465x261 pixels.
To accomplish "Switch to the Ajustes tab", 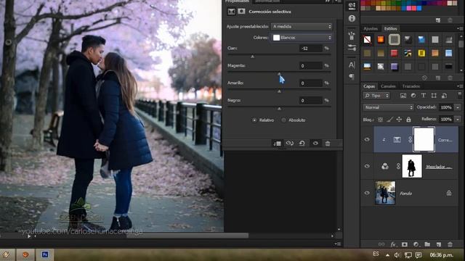I will tap(371, 29).
